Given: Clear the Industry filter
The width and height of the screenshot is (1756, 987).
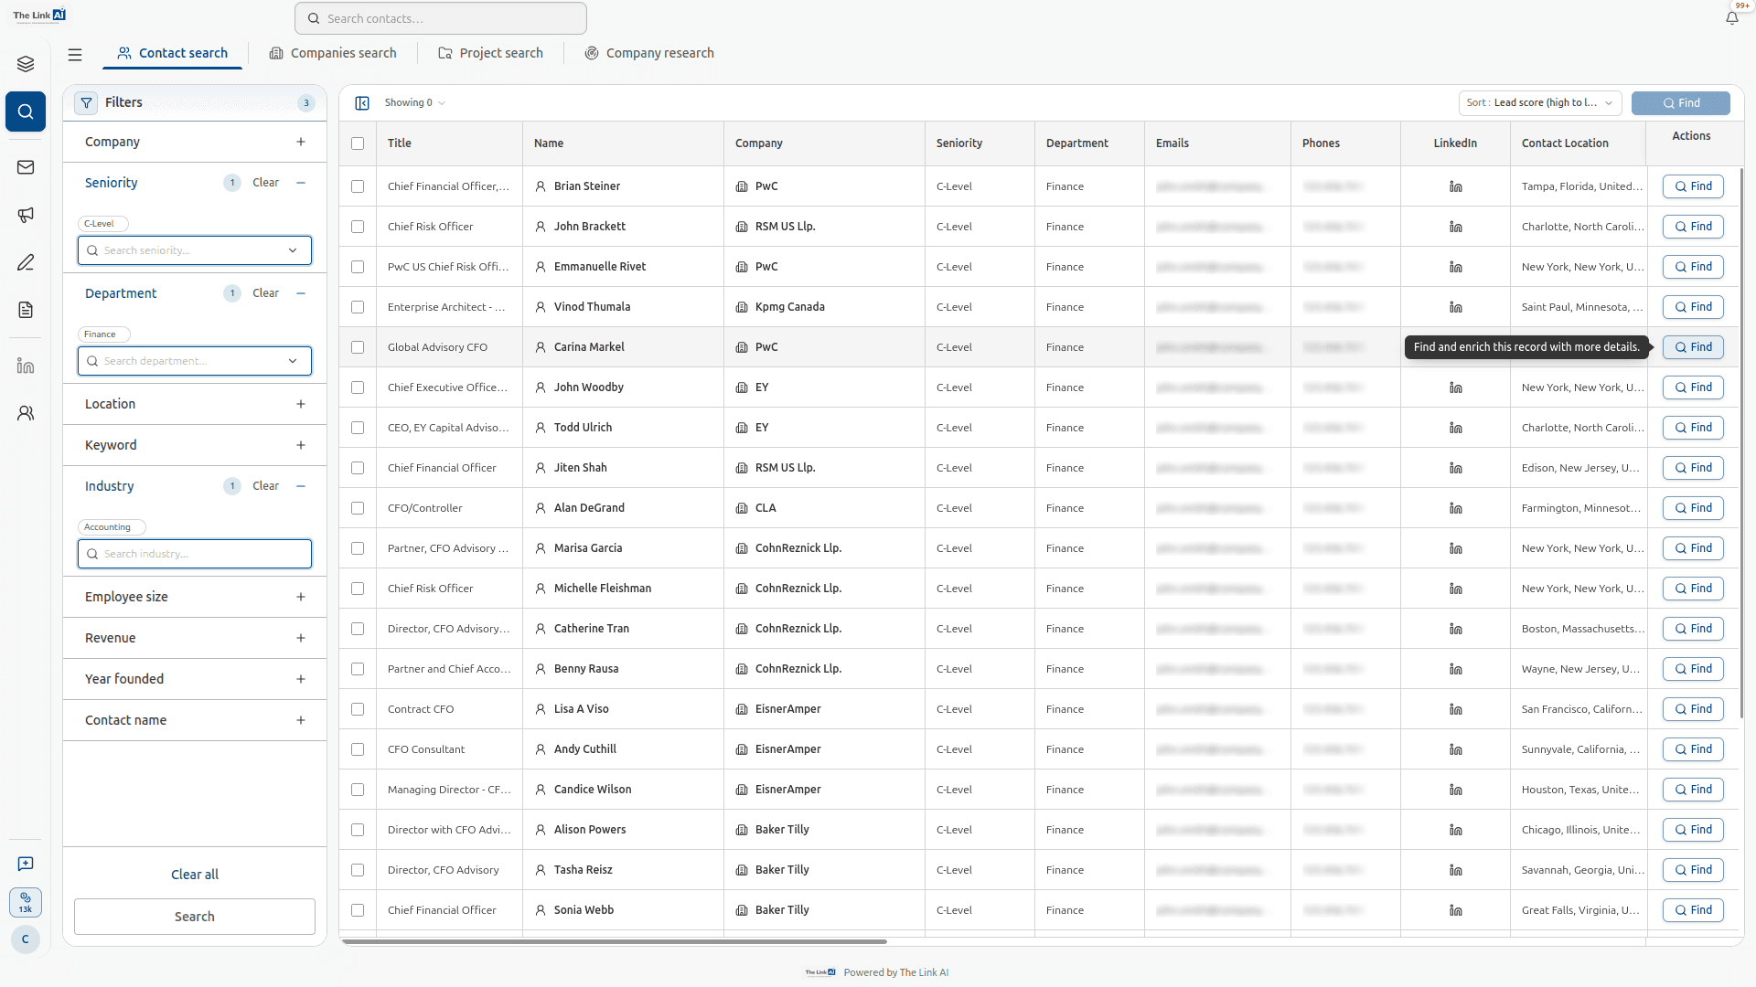Looking at the screenshot, I should [266, 486].
